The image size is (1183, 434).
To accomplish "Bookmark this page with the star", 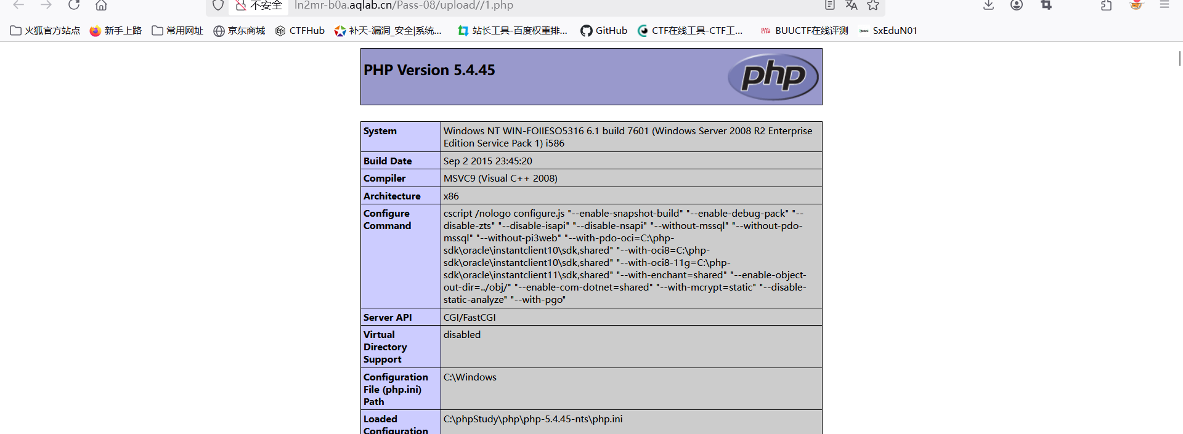I will pyautogui.click(x=873, y=5).
